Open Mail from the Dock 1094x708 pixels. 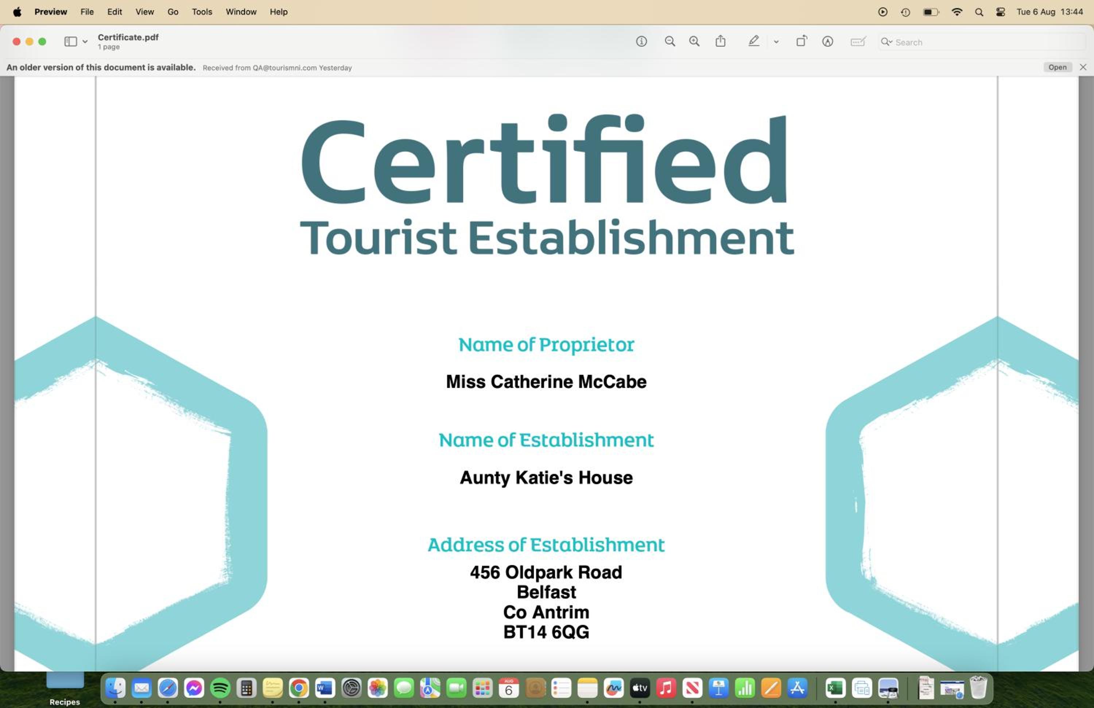pyautogui.click(x=141, y=688)
